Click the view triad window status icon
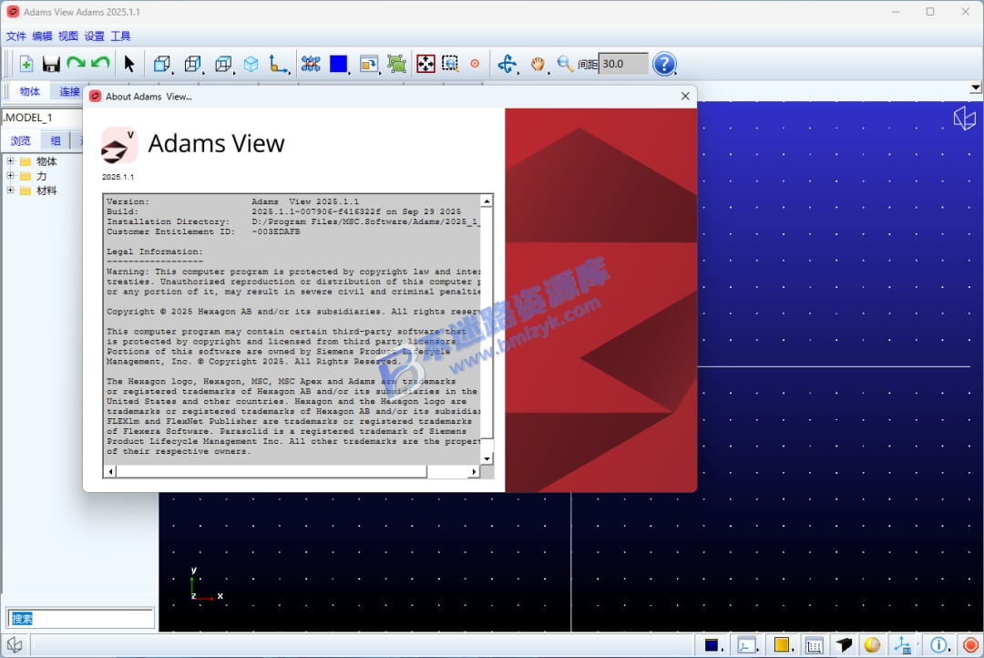 tap(747, 645)
